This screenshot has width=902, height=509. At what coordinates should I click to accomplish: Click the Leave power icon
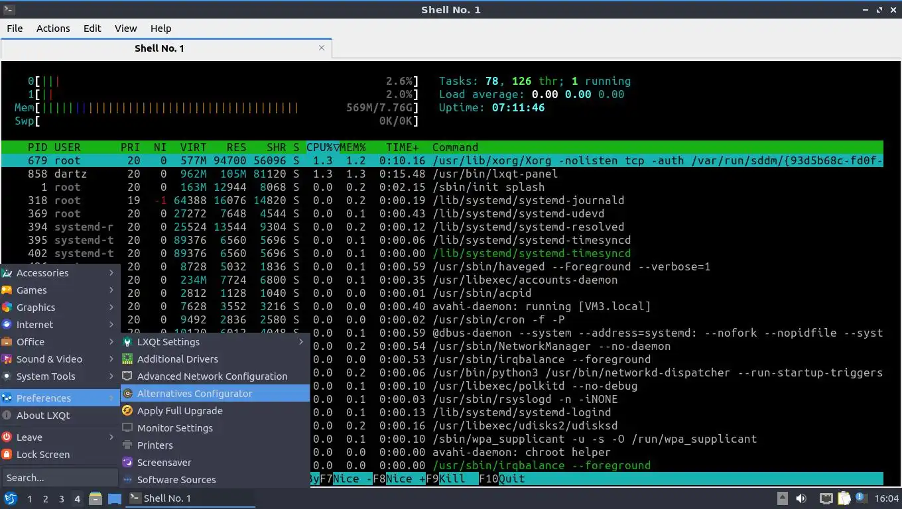pos(7,437)
